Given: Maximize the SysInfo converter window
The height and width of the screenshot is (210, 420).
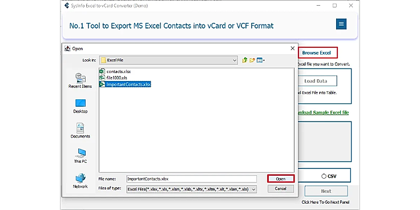Looking at the screenshot, I should (x=334, y=5).
